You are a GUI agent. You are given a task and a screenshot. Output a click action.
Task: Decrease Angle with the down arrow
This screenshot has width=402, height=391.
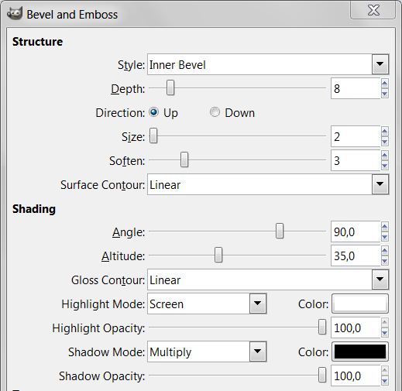pyautogui.click(x=385, y=237)
